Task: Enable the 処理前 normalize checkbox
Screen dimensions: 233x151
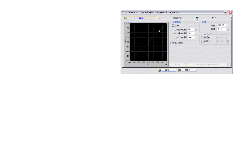Action: [x=202, y=37]
